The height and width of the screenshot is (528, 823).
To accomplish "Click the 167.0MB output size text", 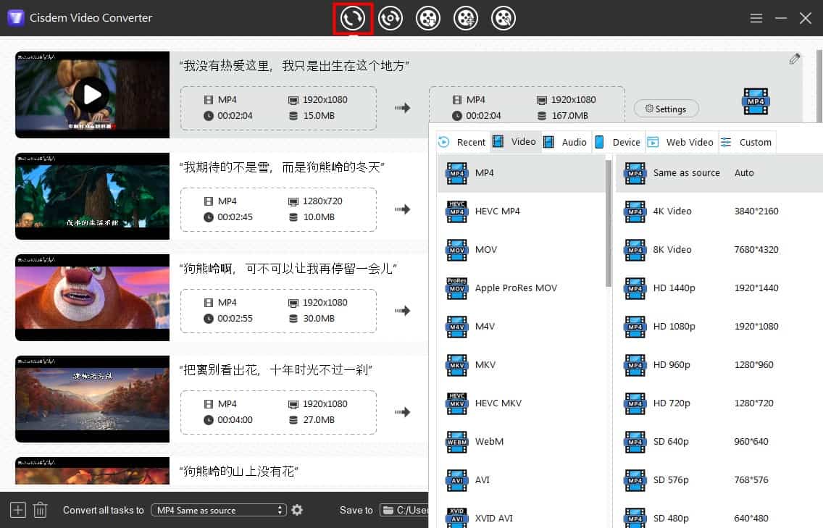I will pos(569,116).
